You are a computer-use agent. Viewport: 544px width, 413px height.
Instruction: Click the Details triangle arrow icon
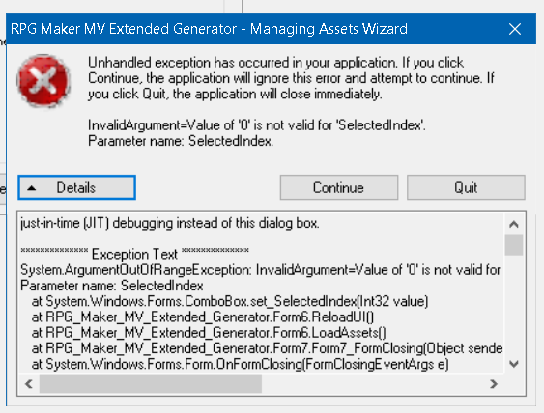32,188
